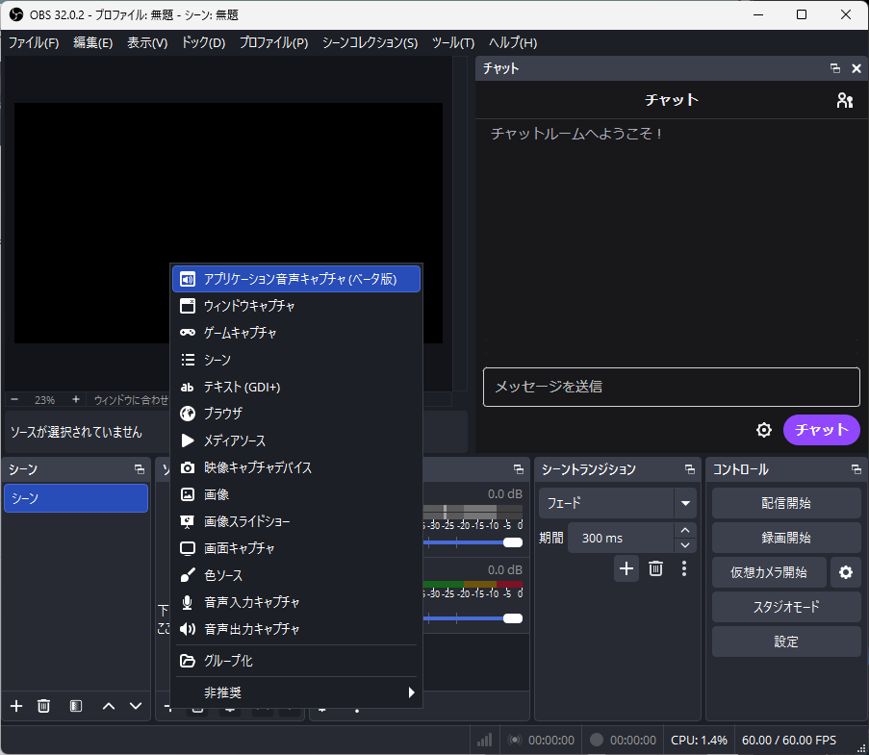Open the ドック(D) menu
The height and width of the screenshot is (755, 869).
tap(203, 42)
